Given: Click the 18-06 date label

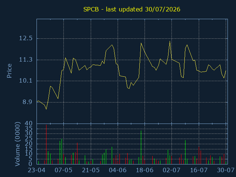Looking at the screenshot, I should pyautogui.click(x=145, y=170).
